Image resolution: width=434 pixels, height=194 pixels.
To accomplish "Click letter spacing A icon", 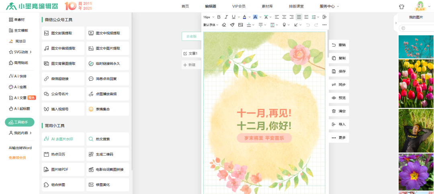I will tap(266, 17).
